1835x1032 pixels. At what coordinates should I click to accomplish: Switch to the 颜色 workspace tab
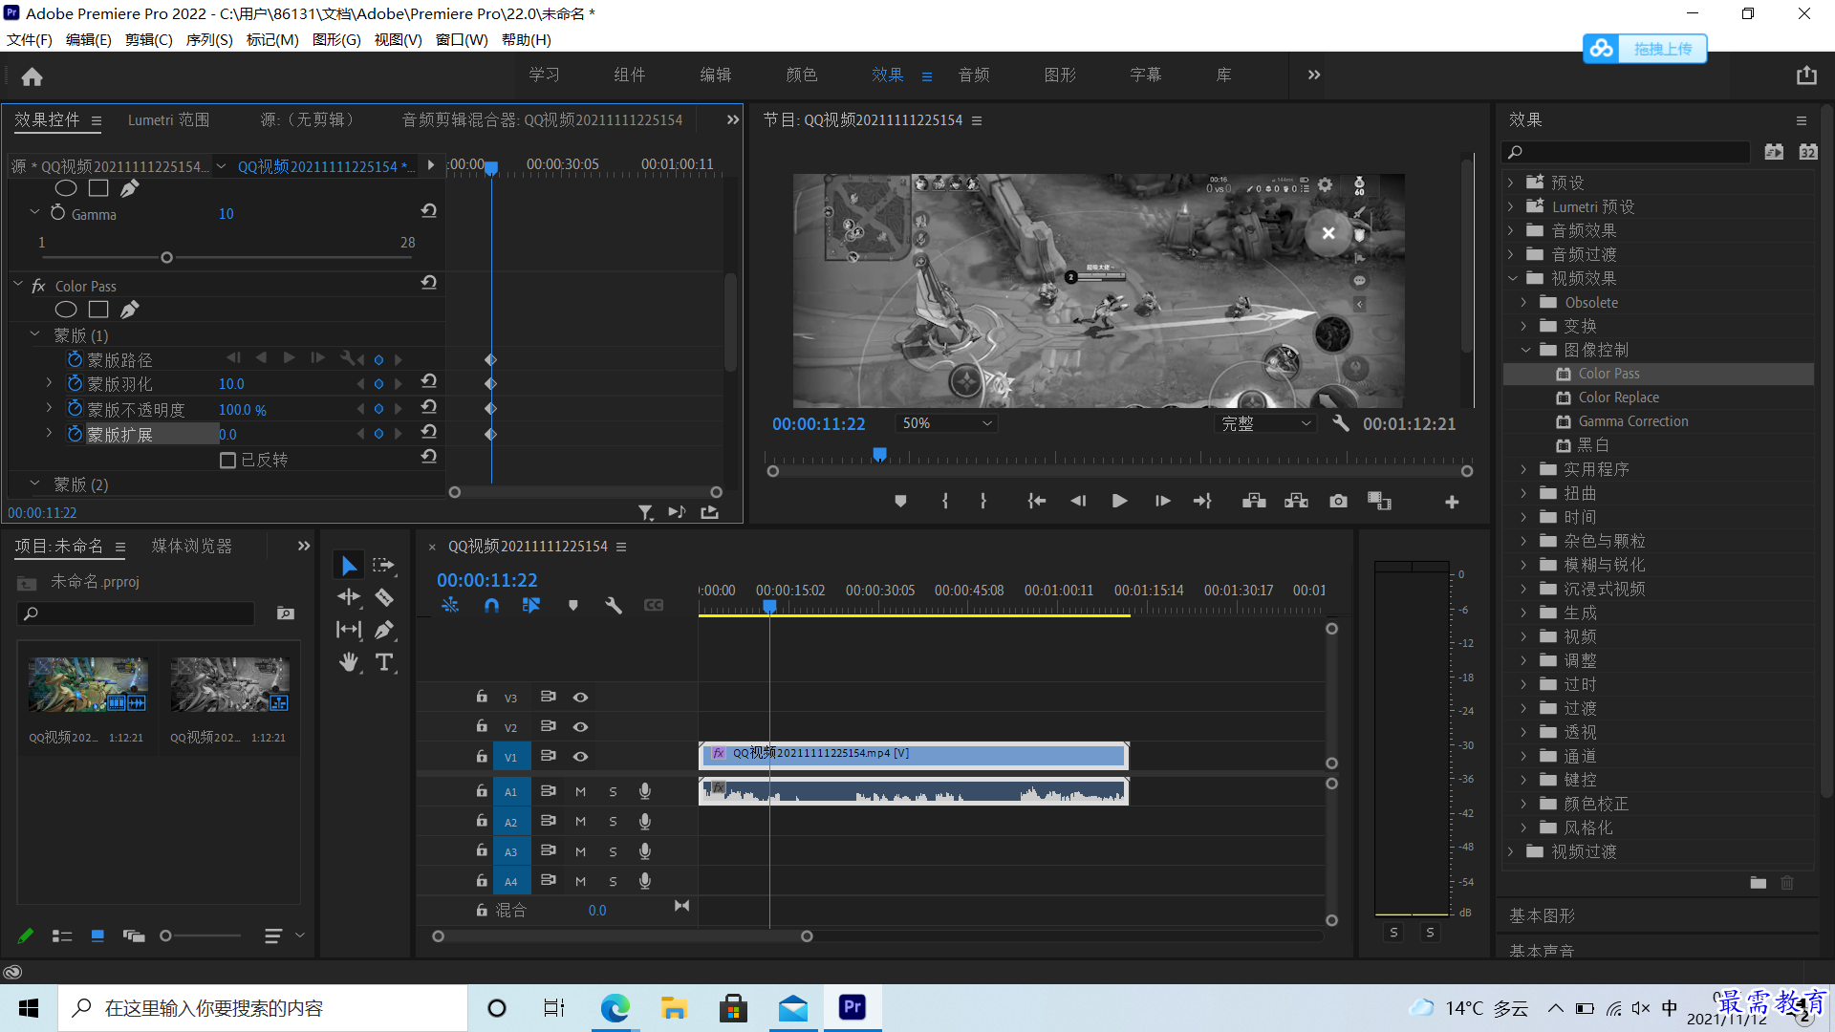coord(801,75)
